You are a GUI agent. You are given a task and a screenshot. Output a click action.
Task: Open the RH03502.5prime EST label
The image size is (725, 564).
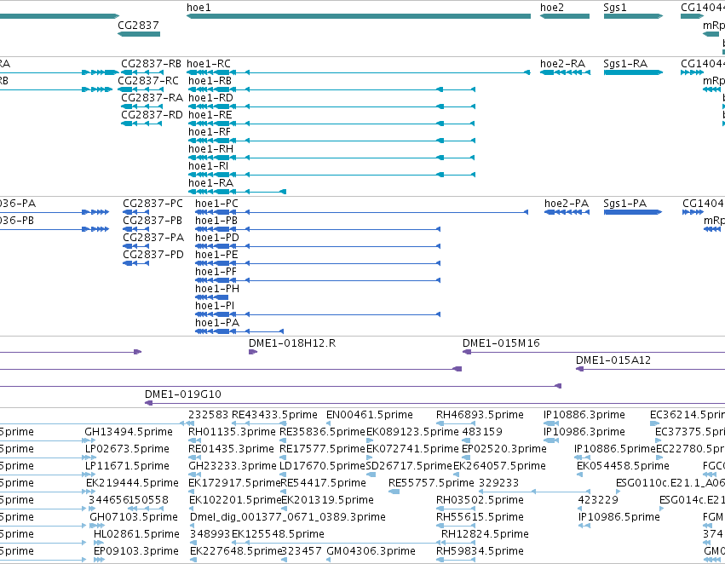tap(480, 500)
